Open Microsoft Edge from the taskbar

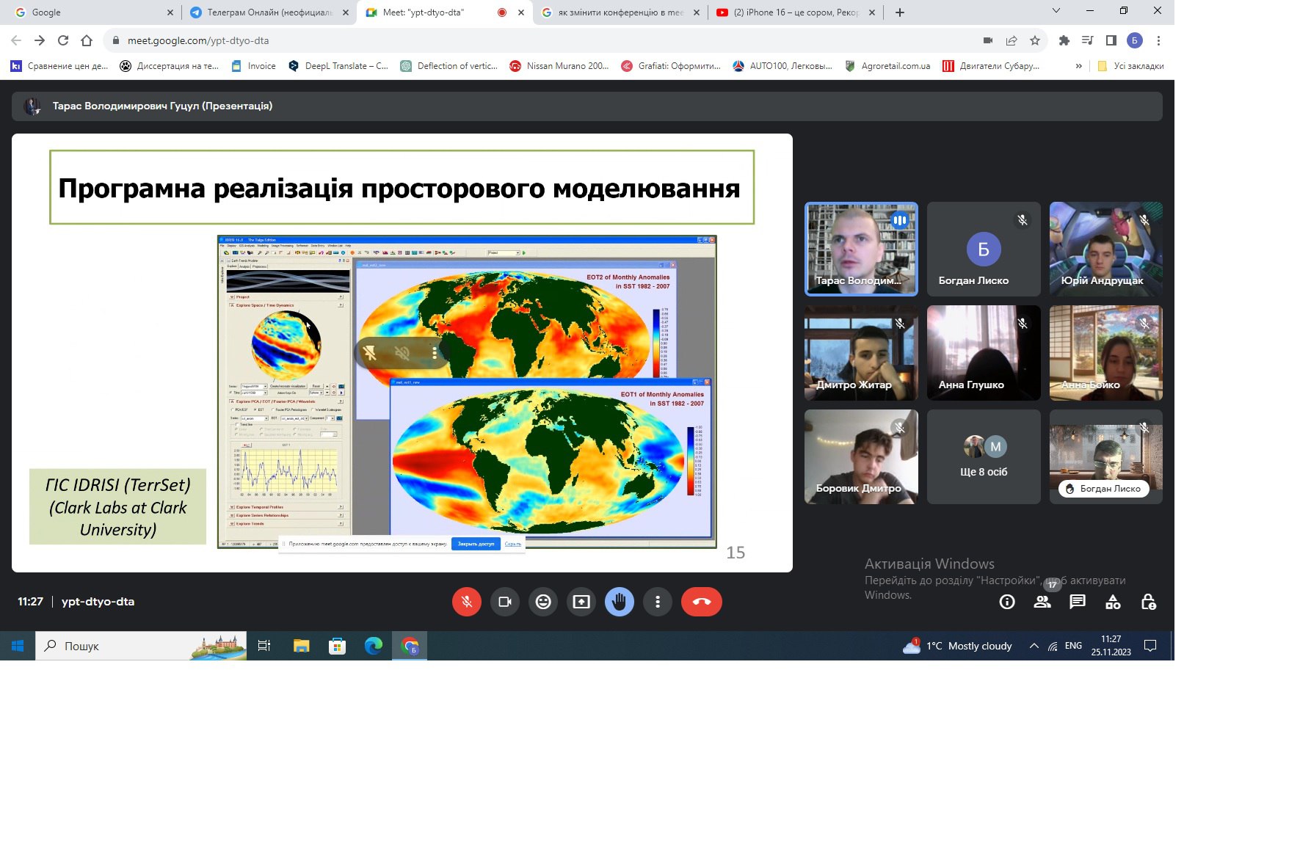374,646
